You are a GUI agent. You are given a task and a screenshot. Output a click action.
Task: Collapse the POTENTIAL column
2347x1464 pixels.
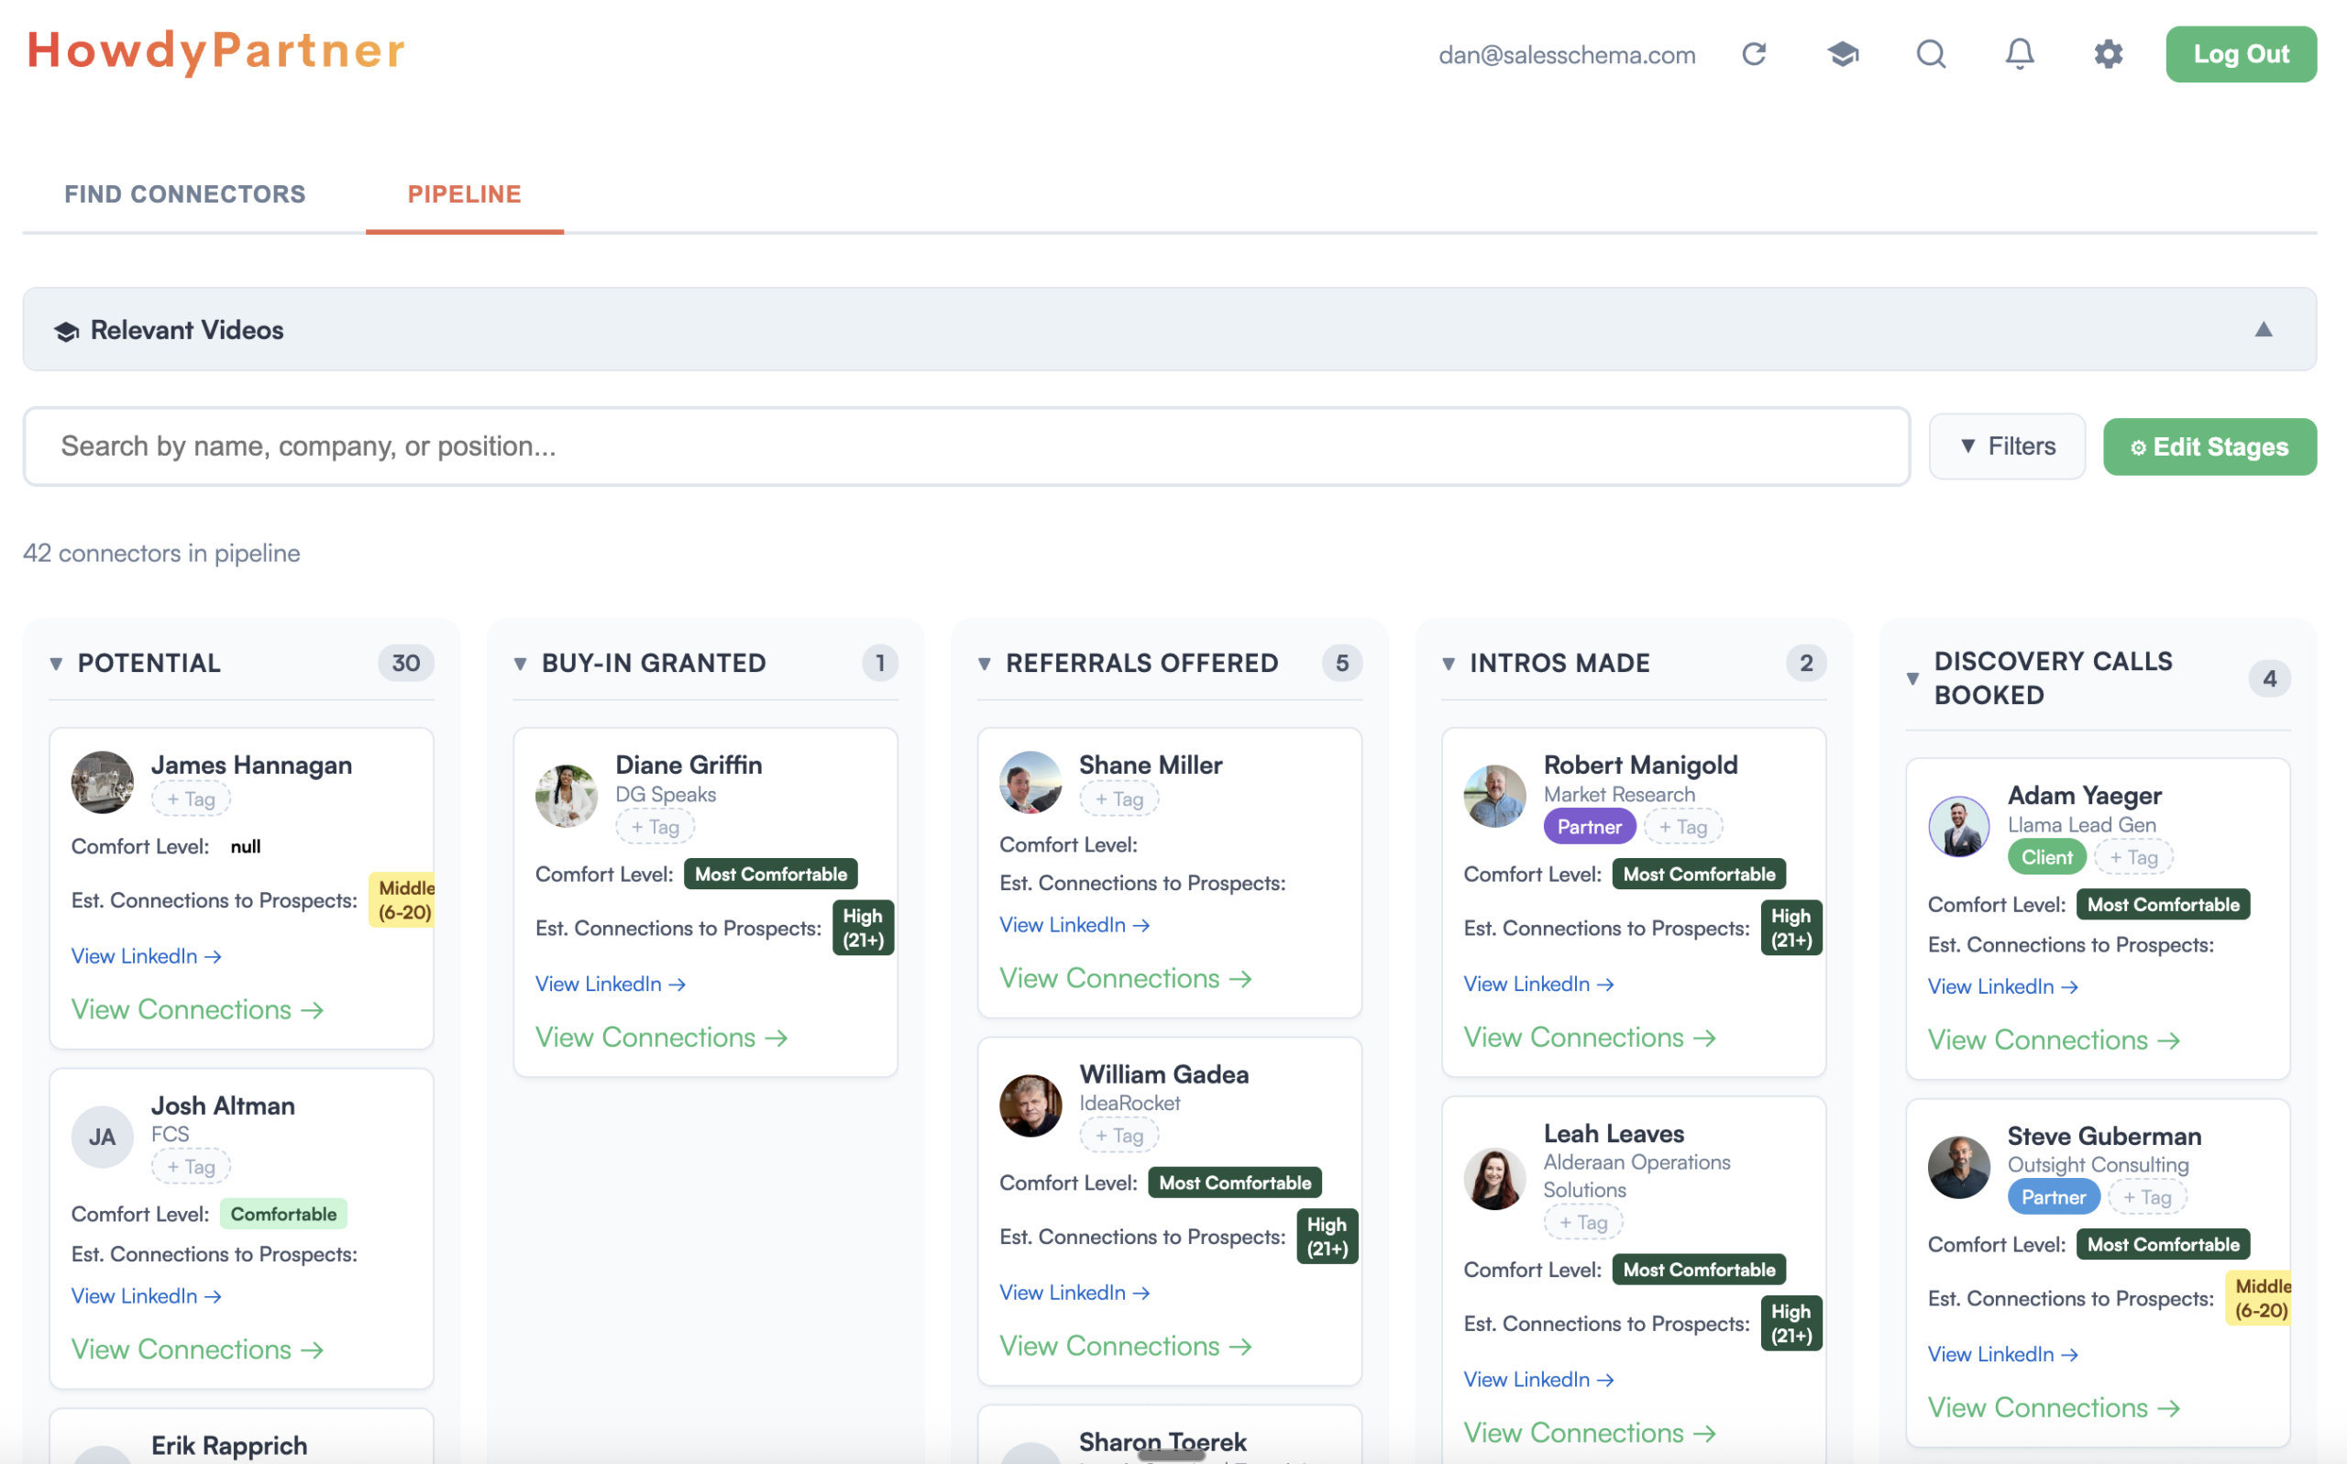click(55, 662)
